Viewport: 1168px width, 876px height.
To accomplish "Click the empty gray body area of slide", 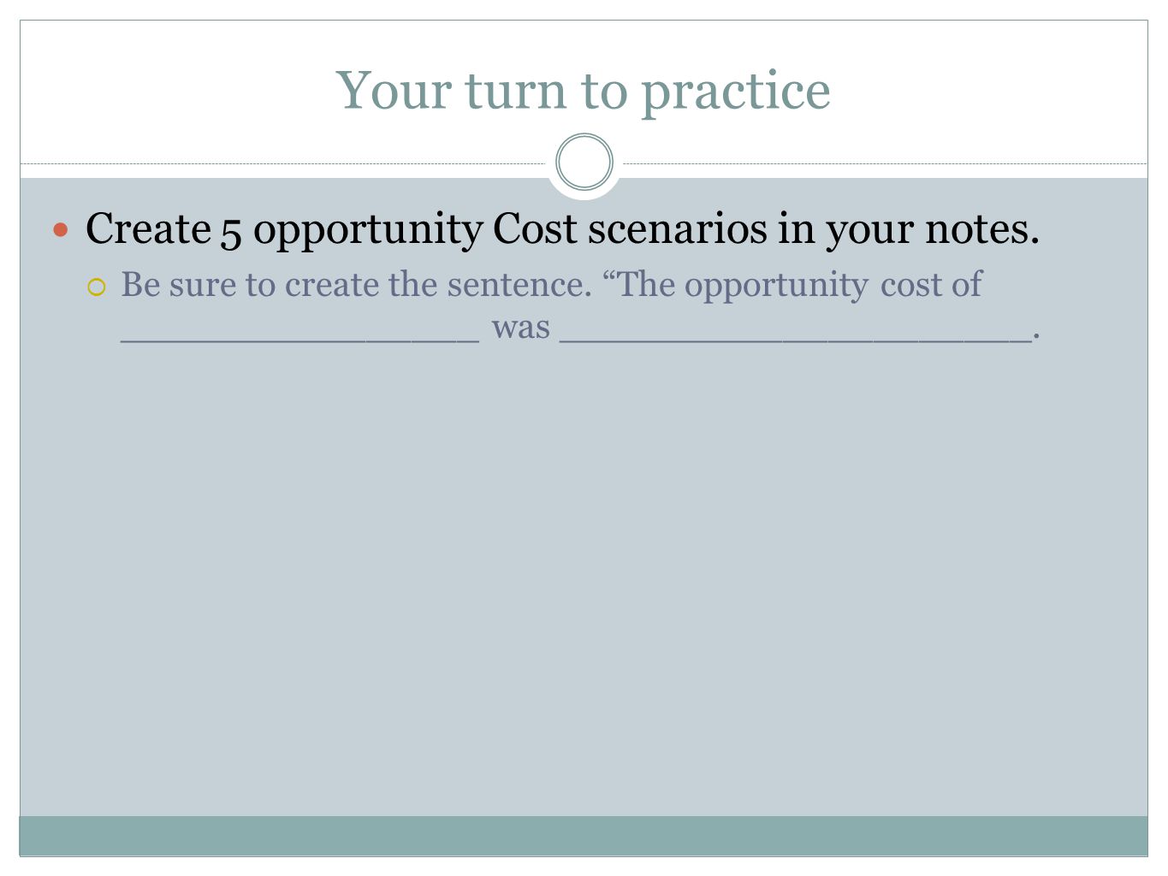I will click(584, 582).
